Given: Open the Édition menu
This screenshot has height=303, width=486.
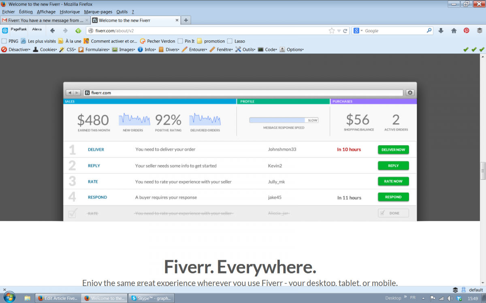Looking at the screenshot, I should pyautogui.click(x=26, y=12).
